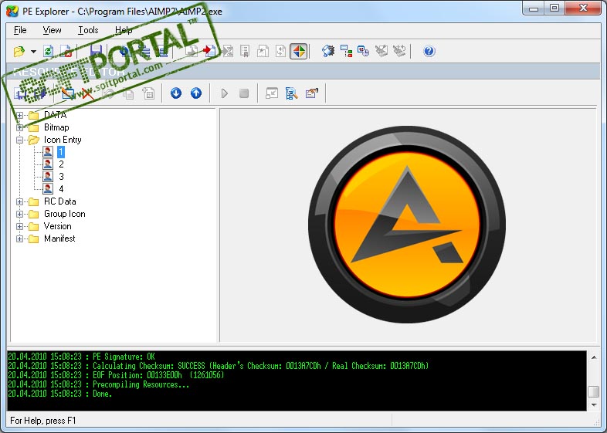Click the 'Precompiling Resources...' log line
Image resolution: width=607 pixels, height=433 pixels.
point(98,384)
